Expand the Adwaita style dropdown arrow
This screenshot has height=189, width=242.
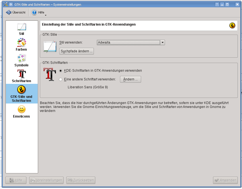tap(162, 42)
